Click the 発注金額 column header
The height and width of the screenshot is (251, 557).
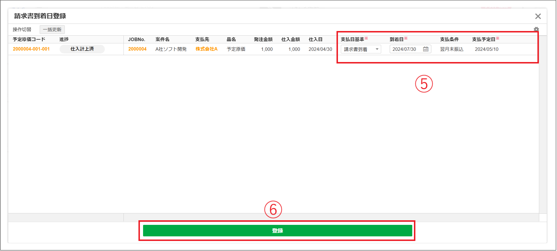tap(263, 39)
